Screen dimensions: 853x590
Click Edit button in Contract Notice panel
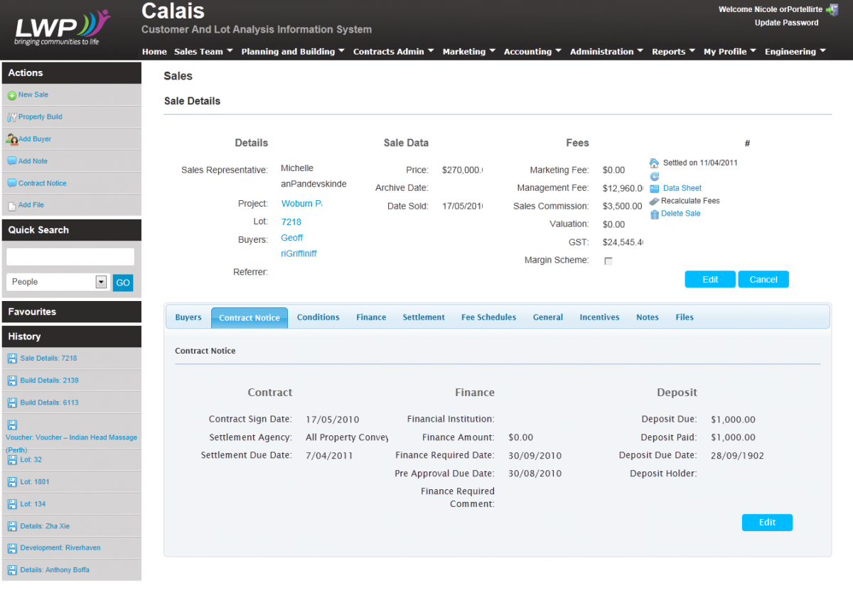click(x=767, y=523)
